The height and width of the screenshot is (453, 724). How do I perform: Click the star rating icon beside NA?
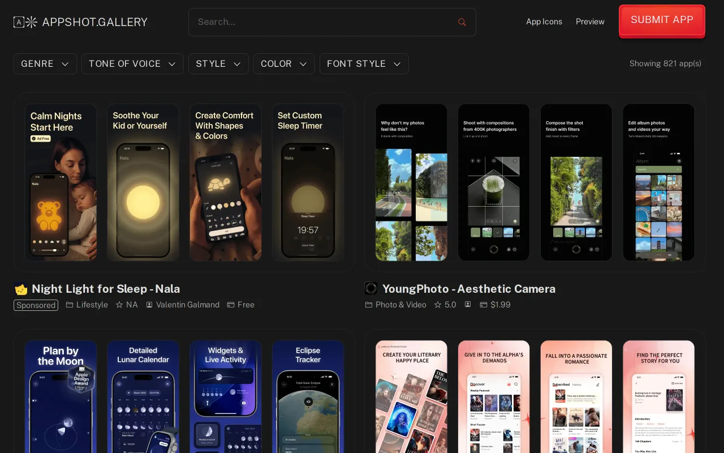(x=119, y=305)
